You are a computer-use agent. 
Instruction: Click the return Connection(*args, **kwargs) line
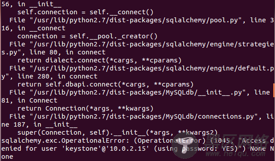pyautogui.click(x=86, y=108)
